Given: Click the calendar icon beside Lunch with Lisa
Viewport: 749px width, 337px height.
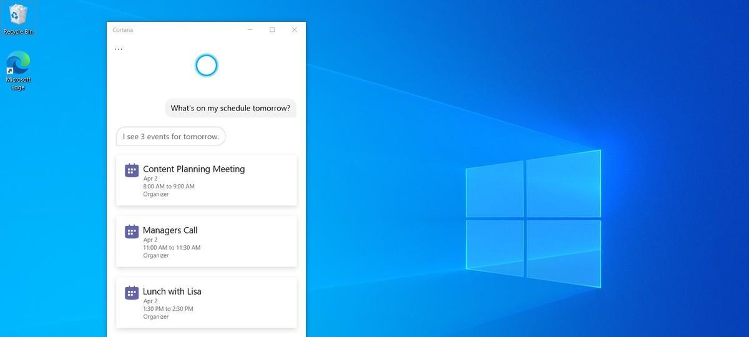Looking at the screenshot, I should pos(132,293).
